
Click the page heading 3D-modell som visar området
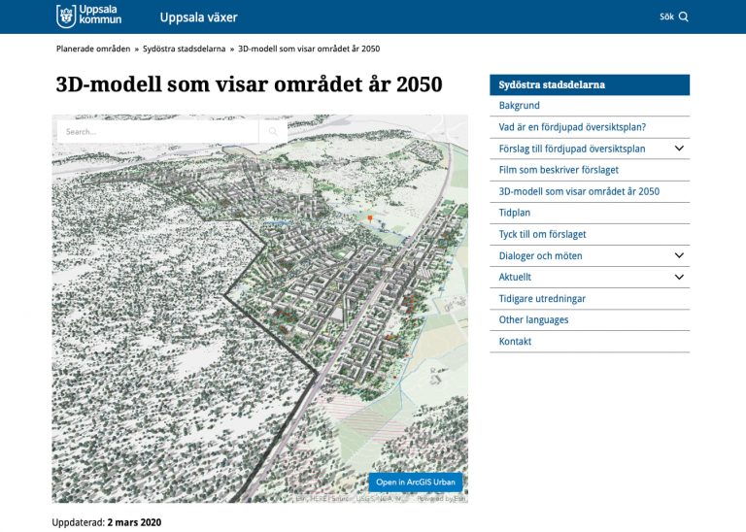(x=249, y=84)
